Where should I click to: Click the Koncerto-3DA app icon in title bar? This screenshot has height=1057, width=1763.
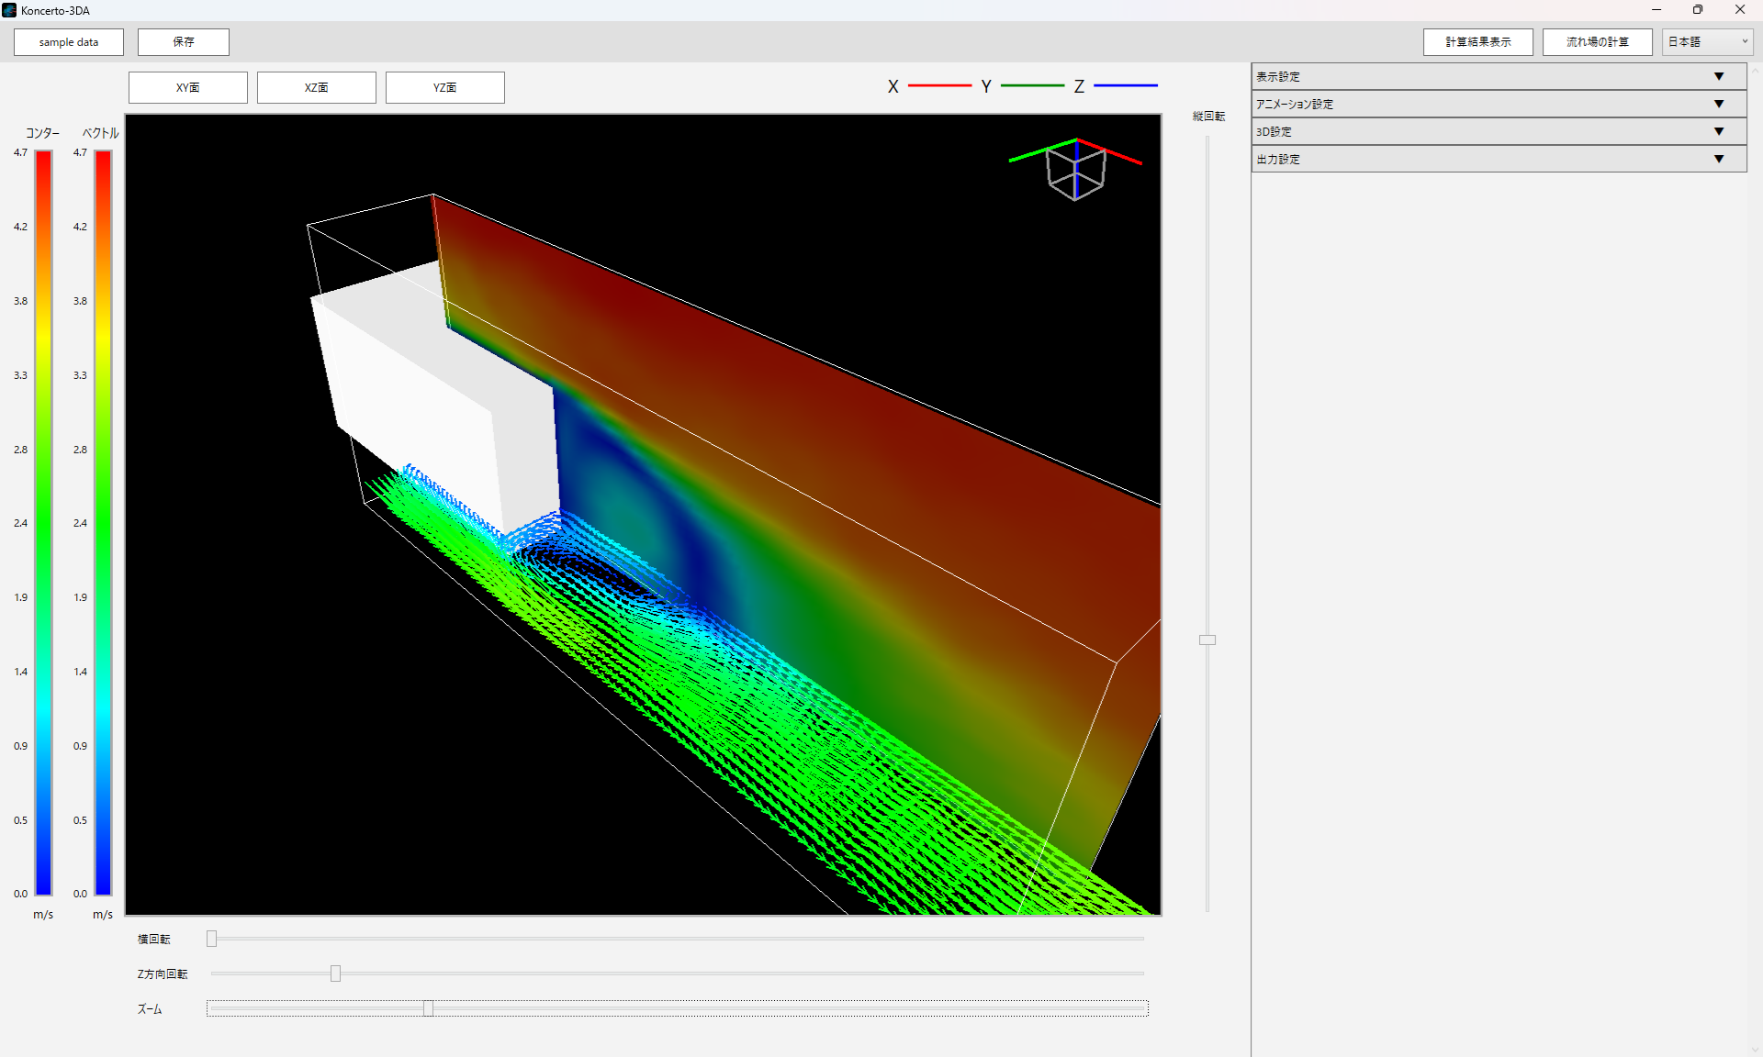[x=9, y=10]
